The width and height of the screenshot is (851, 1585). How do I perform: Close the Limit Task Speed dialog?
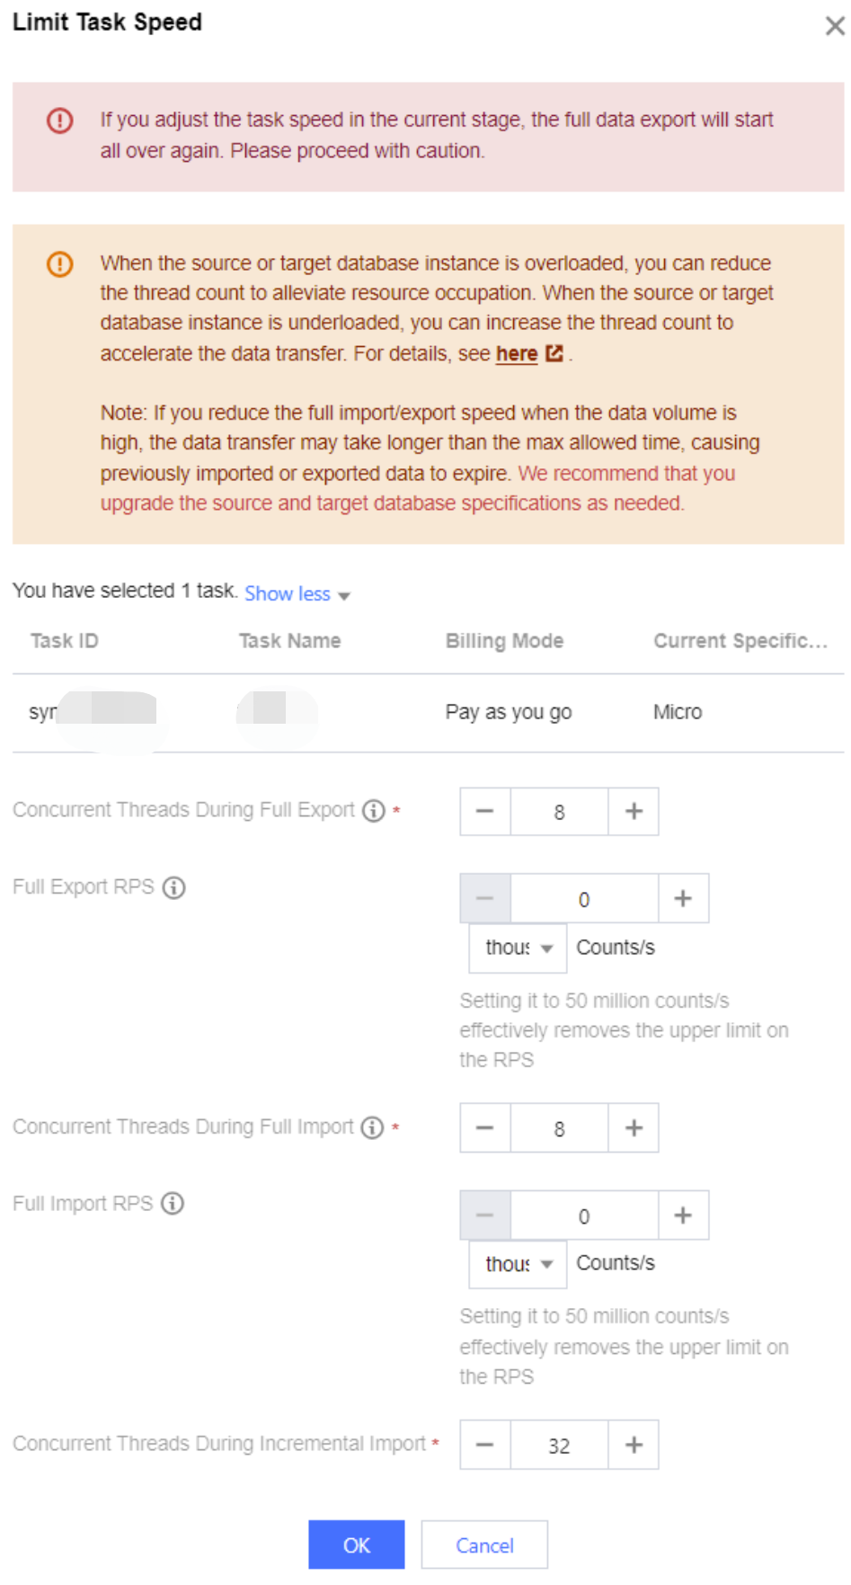coord(834,26)
